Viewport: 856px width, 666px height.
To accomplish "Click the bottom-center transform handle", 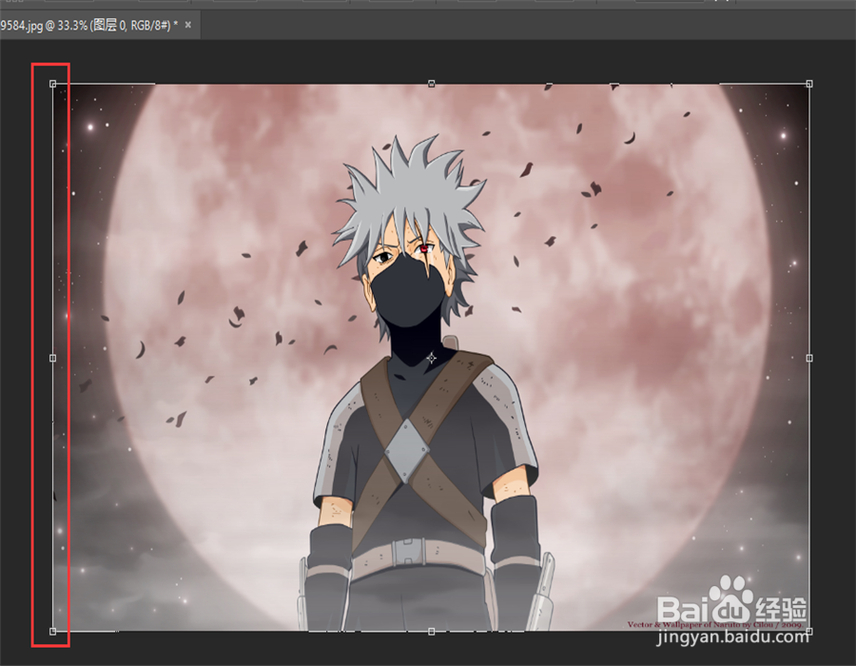I will point(431,631).
